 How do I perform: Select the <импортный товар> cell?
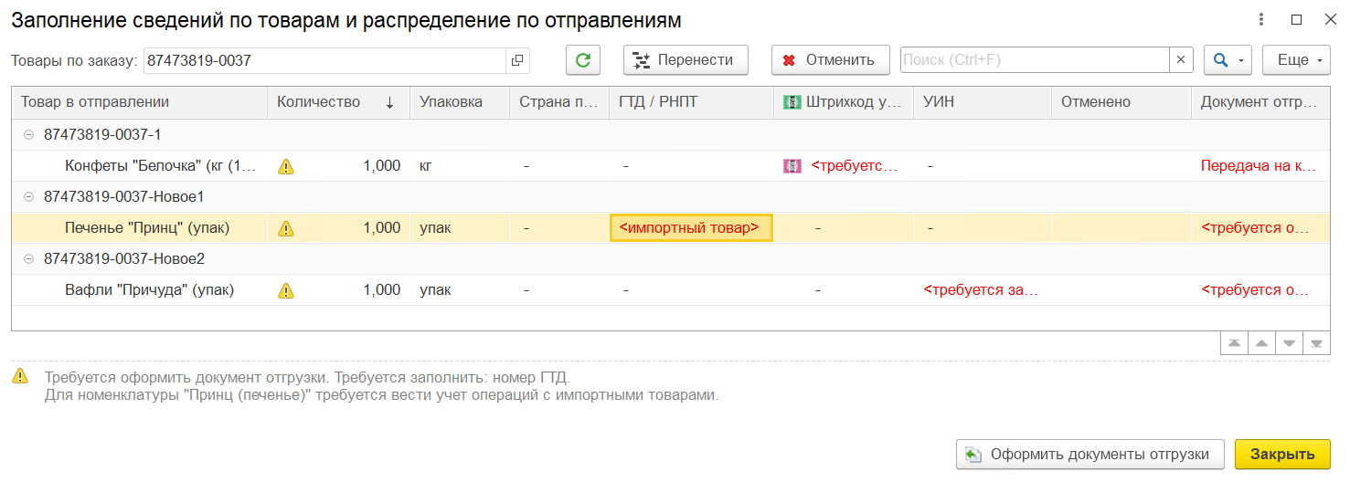(x=690, y=228)
